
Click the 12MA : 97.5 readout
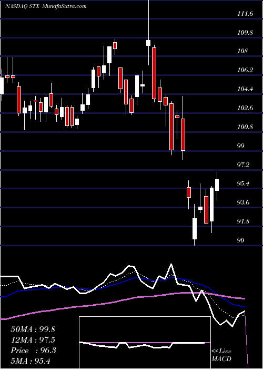[x=33, y=340]
